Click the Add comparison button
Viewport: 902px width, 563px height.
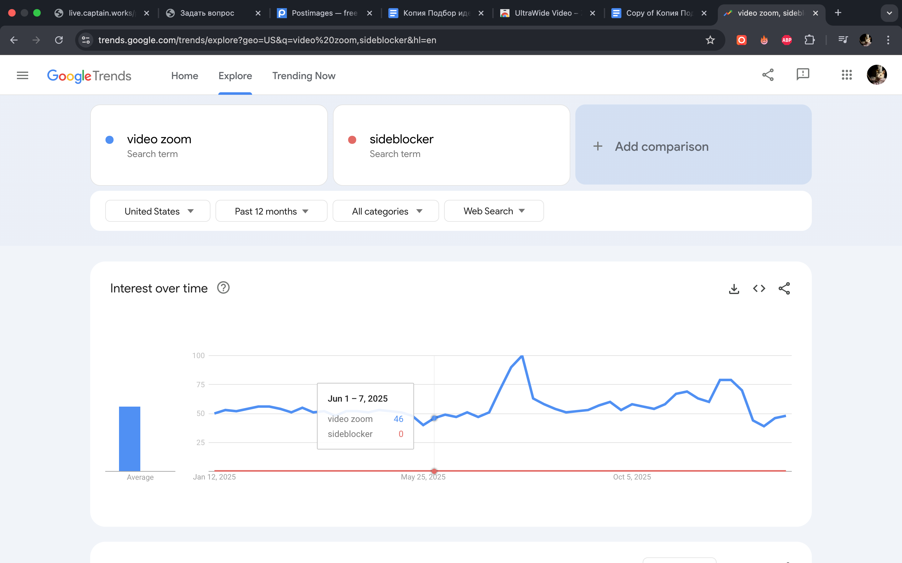[x=693, y=146]
